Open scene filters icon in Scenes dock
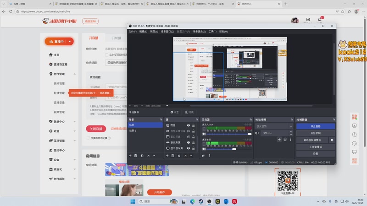Image resolution: width=367 pixels, height=206 pixels. [x=142, y=156]
